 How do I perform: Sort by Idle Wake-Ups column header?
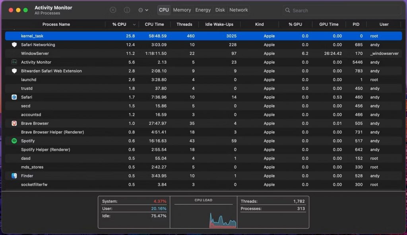(x=219, y=24)
